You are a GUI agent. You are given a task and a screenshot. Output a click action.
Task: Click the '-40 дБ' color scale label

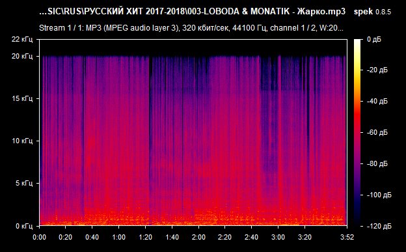point(377,101)
